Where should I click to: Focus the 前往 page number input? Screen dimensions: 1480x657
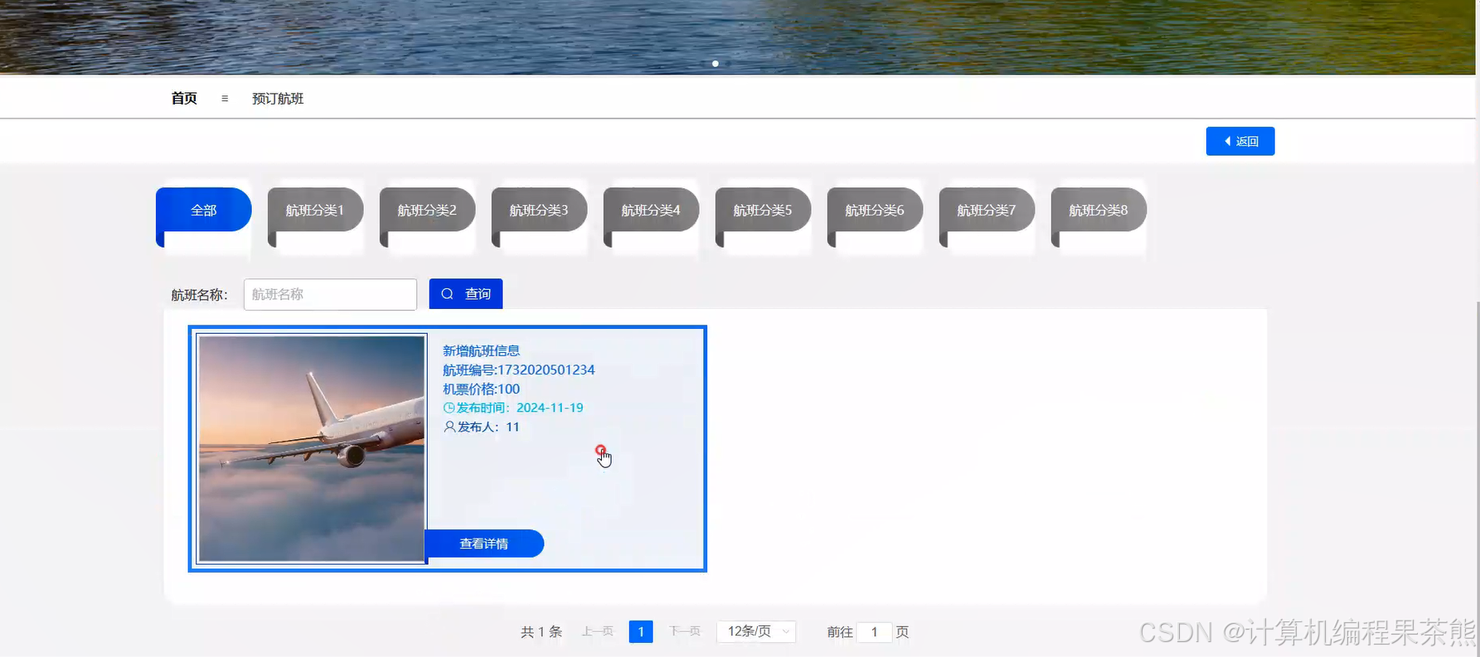pos(874,632)
